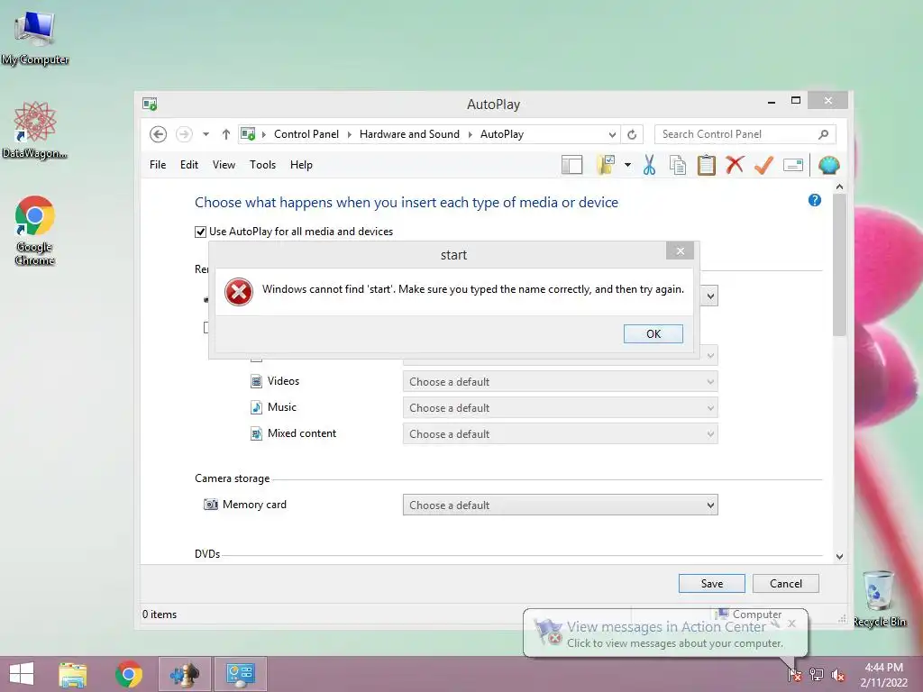923x692 pixels.
Task: Launch Chrome from the taskbar
Action: pos(128,674)
